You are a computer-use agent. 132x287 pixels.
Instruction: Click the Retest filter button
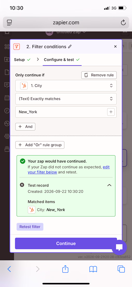pos(30,227)
